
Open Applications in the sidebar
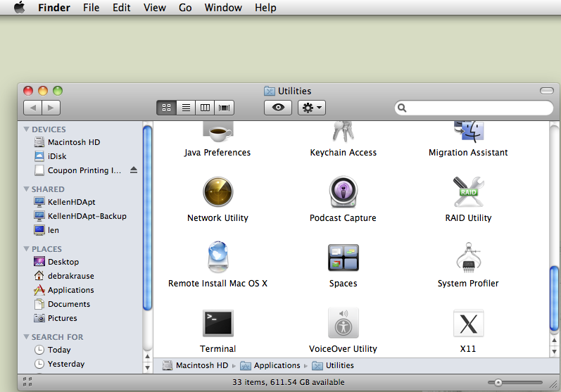tap(63, 290)
